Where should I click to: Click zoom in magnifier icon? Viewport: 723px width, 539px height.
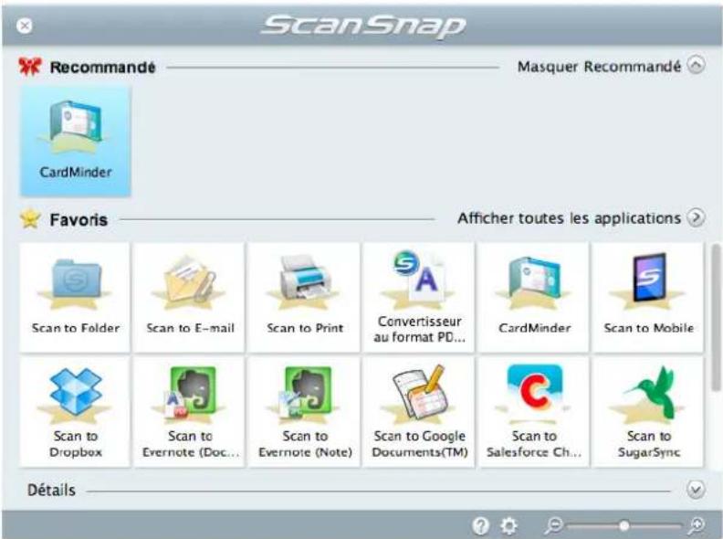[696, 525]
